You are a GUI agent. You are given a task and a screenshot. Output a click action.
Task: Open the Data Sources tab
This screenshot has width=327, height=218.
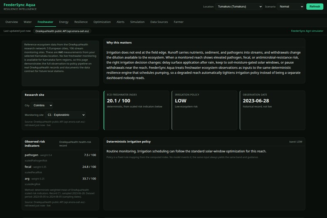159,22
